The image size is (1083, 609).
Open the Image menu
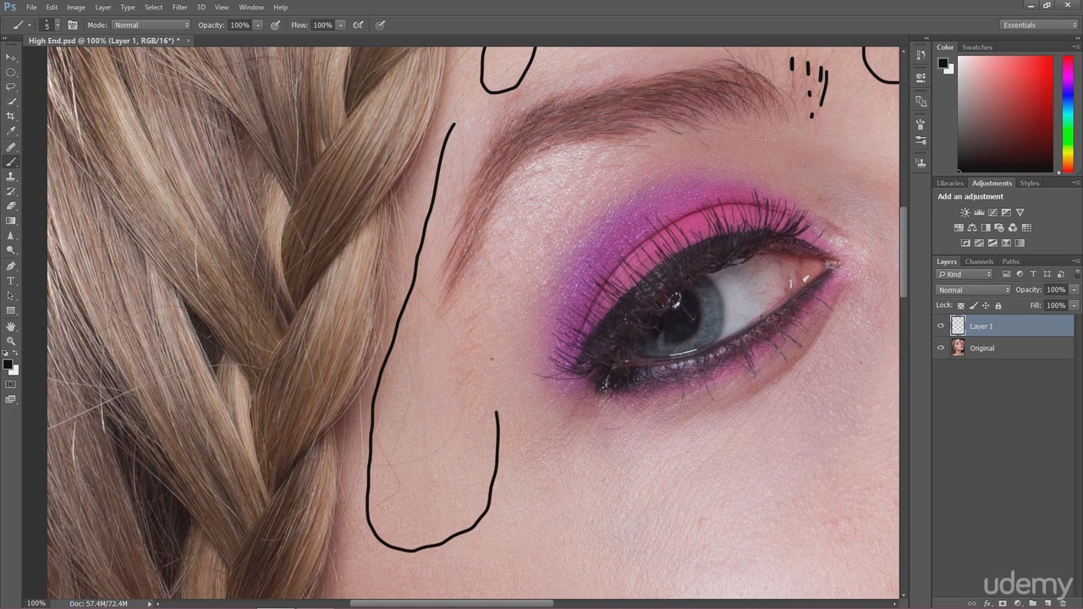pyautogui.click(x=76, y=7)
